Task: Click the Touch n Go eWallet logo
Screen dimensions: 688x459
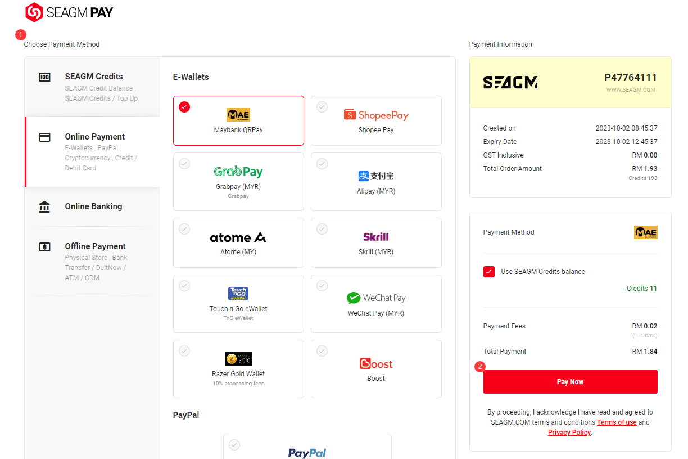Action: click(238, 294)
